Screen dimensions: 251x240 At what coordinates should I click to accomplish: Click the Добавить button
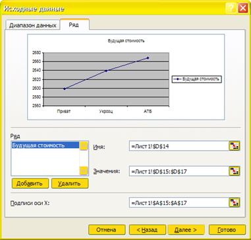pyautogui.click(x=30, y=183)
